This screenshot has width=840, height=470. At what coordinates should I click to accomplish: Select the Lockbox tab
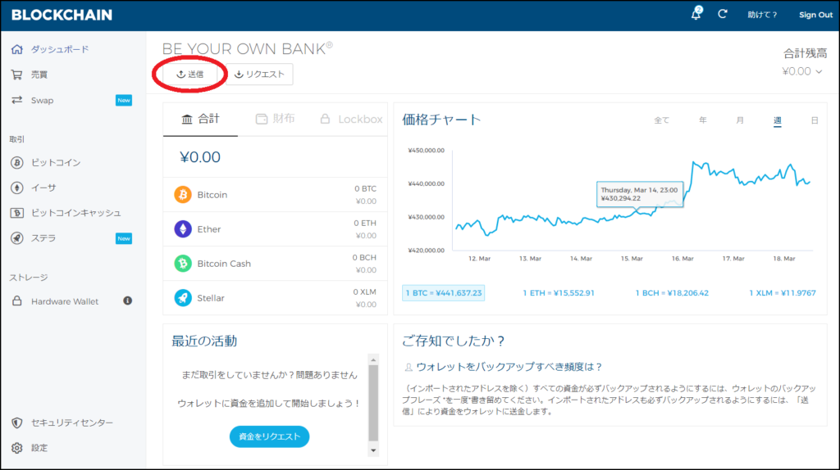click(351, 120)
